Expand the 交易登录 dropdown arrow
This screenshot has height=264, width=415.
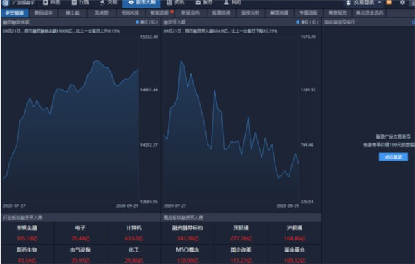pos(380,2)
